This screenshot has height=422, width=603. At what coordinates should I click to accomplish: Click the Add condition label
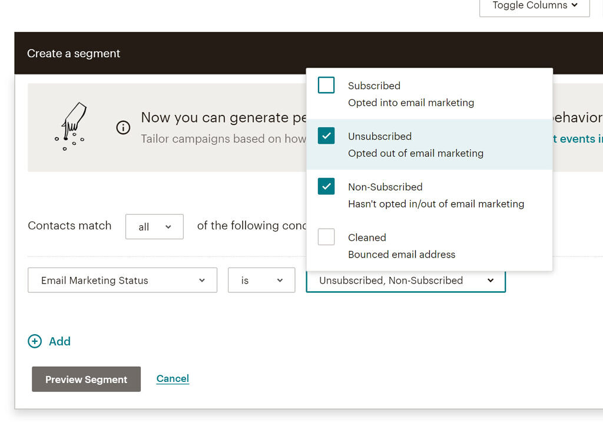(59, 341)
